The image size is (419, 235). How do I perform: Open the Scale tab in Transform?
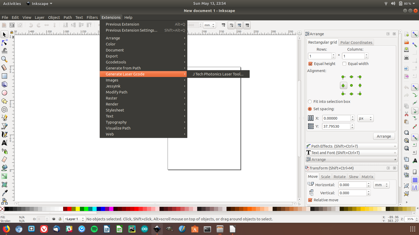[326, 177]
